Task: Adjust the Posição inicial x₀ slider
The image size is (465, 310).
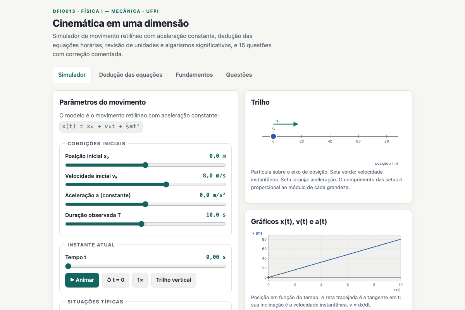Action: point(145,165)
